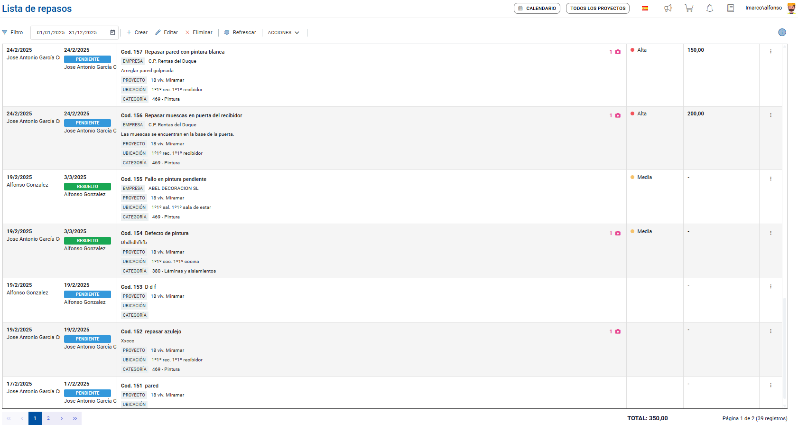Go to page 2 of results

[48, 418]
